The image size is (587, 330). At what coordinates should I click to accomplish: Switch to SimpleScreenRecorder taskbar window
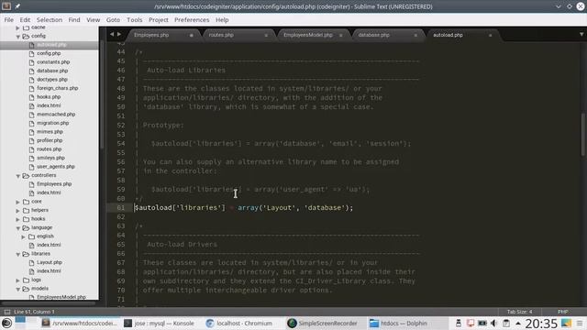(x=322, y=323)
